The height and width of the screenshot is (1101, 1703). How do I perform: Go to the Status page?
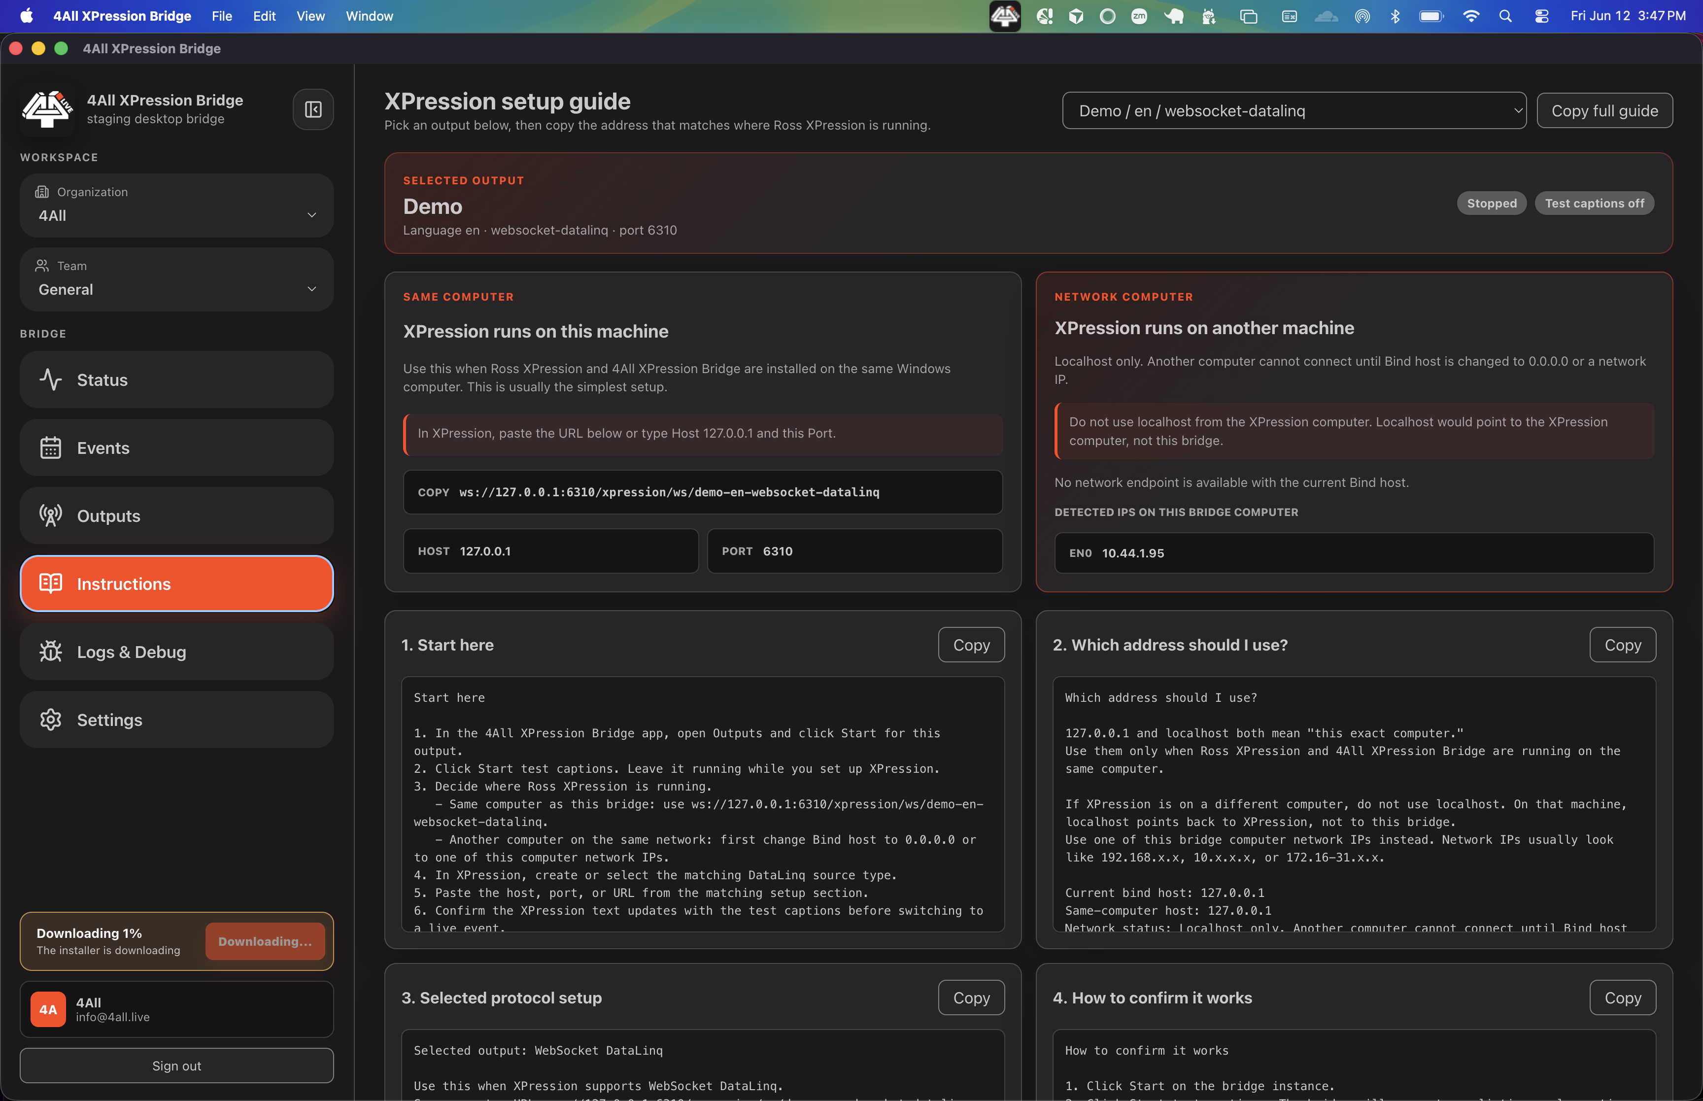176,379
